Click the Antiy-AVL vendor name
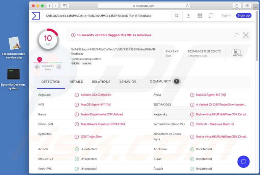The image size is (260, 175). click(45, 169)
